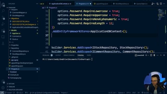Open api.csproj file
The width and height of the screenshot is (167, 94).
15,60
